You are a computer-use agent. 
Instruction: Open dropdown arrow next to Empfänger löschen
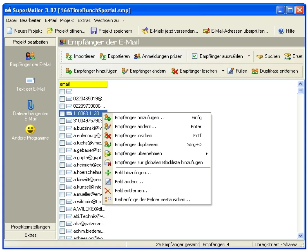[x=223, y=71]
